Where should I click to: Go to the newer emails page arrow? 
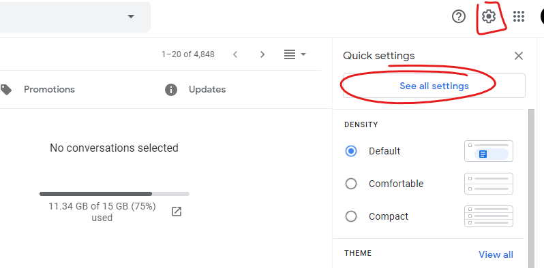pos(235,54)
